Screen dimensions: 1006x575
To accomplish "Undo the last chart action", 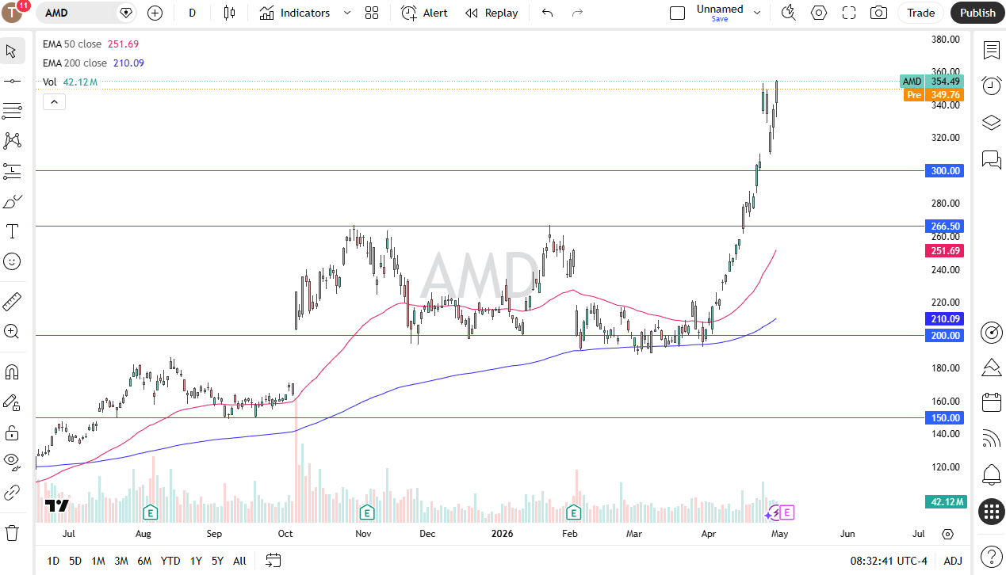I will tap(547, 13).
